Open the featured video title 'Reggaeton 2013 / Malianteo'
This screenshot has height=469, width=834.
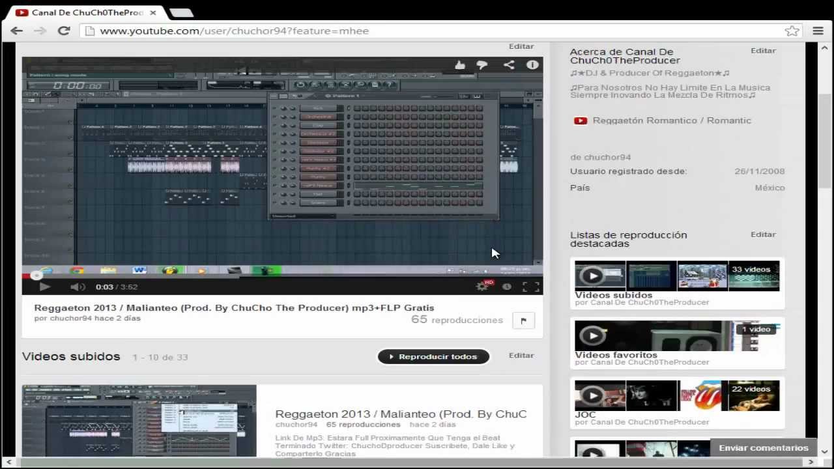point(234,307)
